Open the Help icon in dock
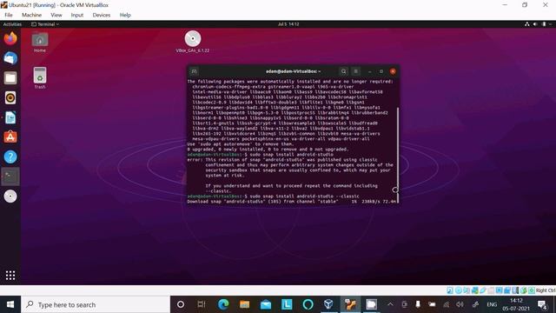This screenshot has height=313, width=556. click(x=10, y=156)
